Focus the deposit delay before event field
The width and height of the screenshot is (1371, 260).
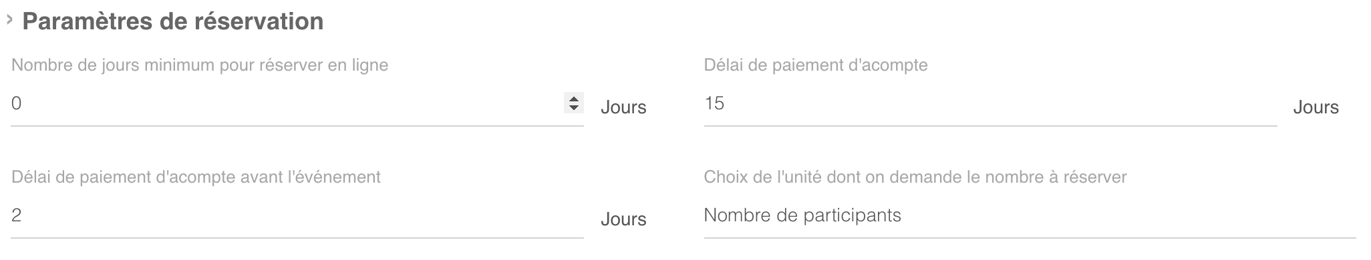coord(297,215)
